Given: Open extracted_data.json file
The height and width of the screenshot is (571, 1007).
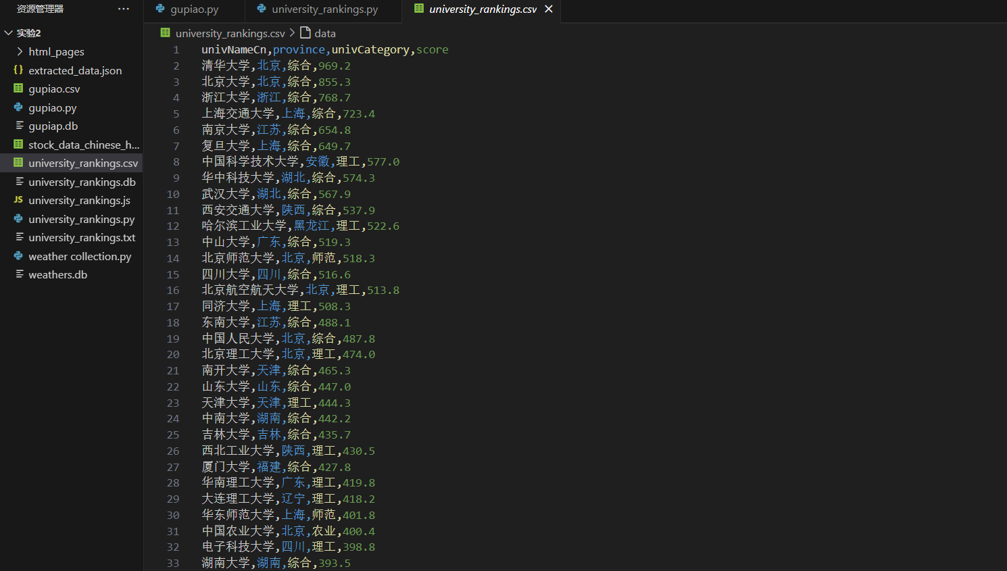Looking at the screenshot, I should click(75, 70).
